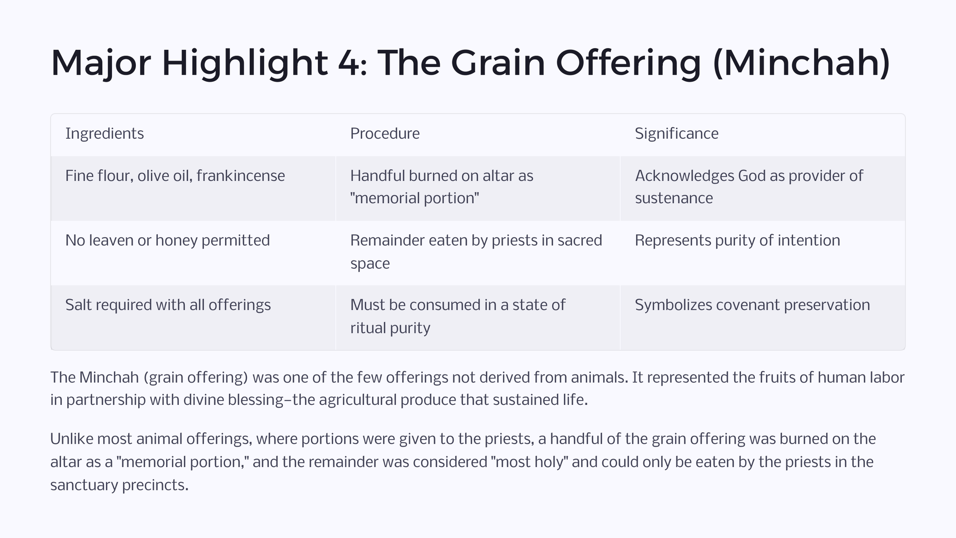Screen dimensions: 956x538
Task: Click the 'Remainder eaten by priests' cell
Action: tap(478, 253)
